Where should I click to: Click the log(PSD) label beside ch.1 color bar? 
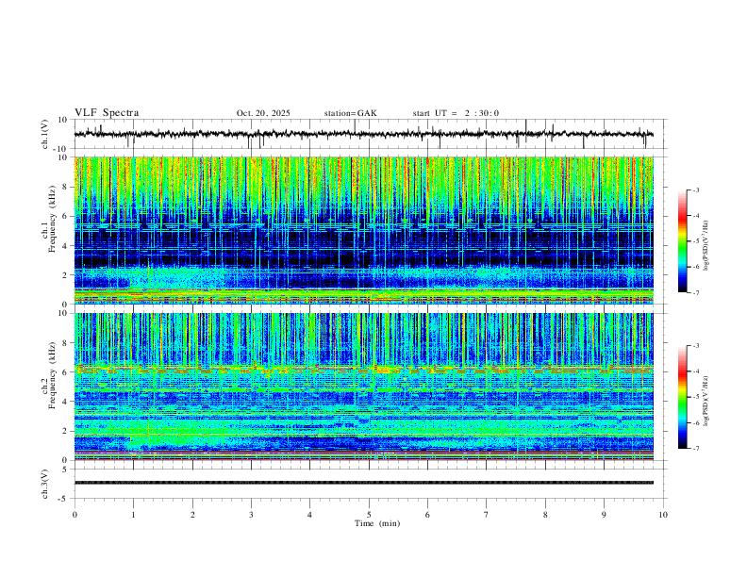coord(706,245)
